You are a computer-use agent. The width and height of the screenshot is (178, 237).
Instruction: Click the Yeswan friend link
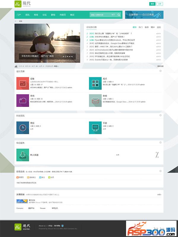(43, 208)
